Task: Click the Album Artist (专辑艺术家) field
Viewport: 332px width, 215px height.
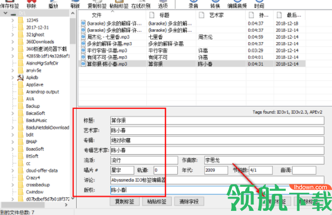Action: click(x=217, y=151)
